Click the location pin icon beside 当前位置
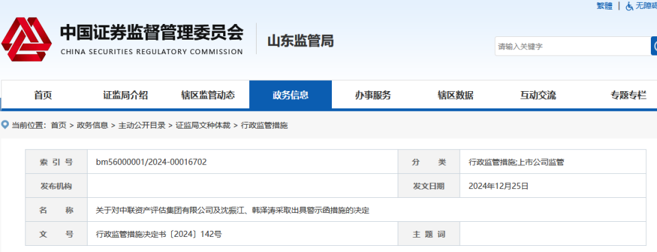This screenshot has height=252, width=657. pyautogui.click(x=5, y=125)
